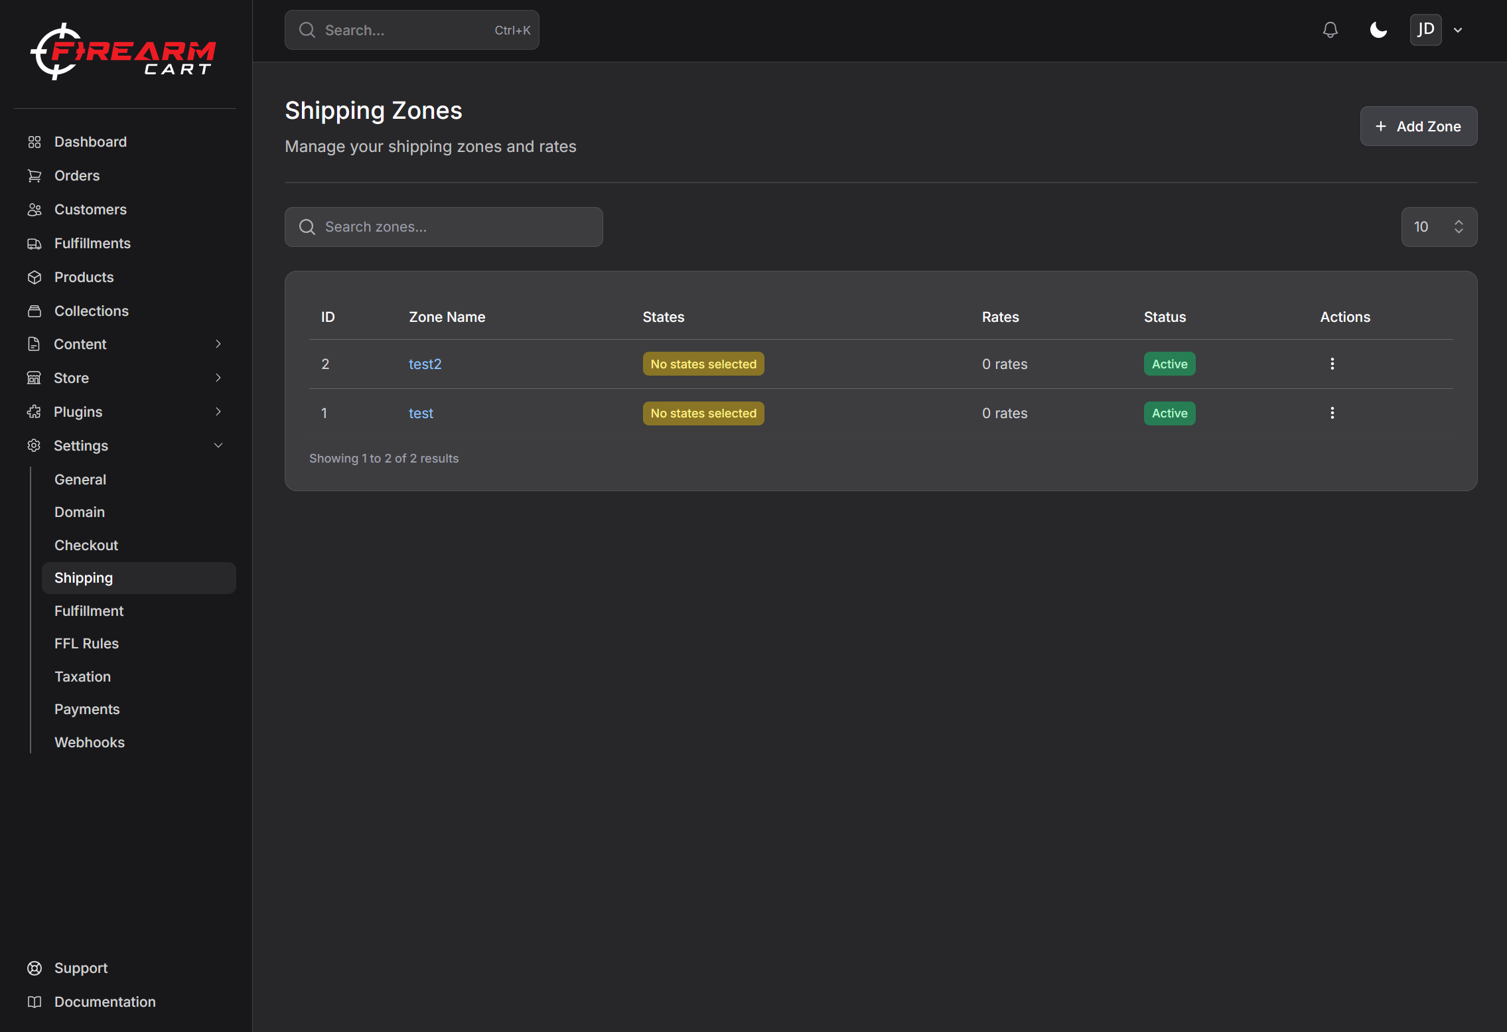1507x1032 pixels.
Task: Click the Content document icon
Action: tap(35, 344)
